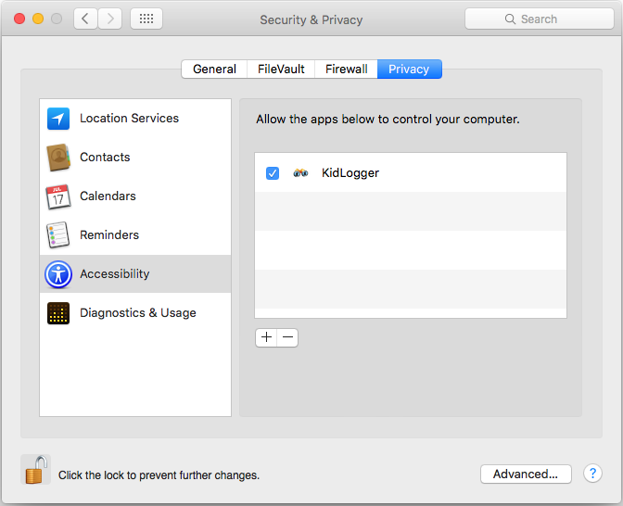Click into the Search field
This screenshot has width=623, height=506.
tap(540, 19)
